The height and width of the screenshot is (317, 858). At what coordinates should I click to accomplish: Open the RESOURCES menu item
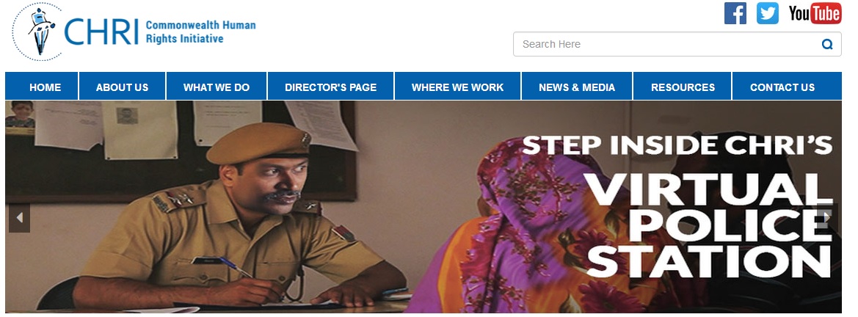pyautogui.click(x=683, y=87)
